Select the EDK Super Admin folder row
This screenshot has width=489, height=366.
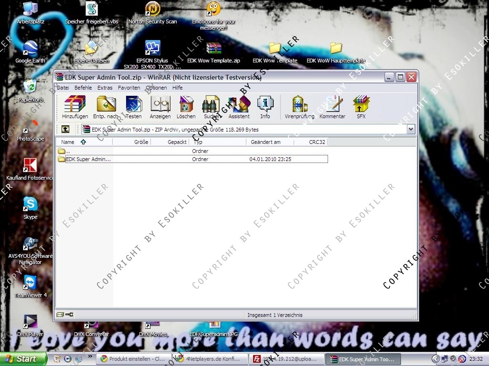[x=192, y=159]
